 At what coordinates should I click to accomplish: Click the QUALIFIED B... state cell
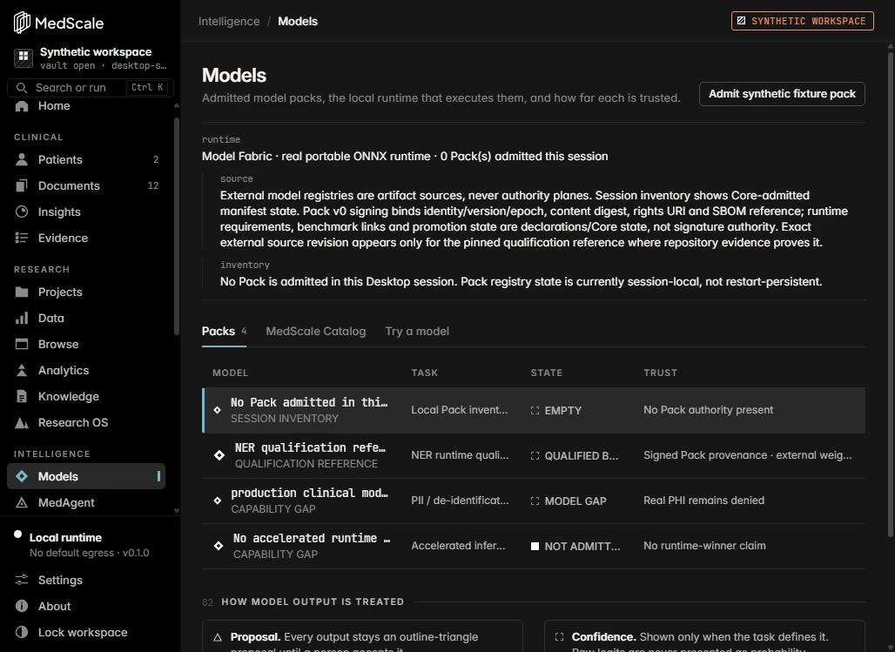[x=575, y=455]
